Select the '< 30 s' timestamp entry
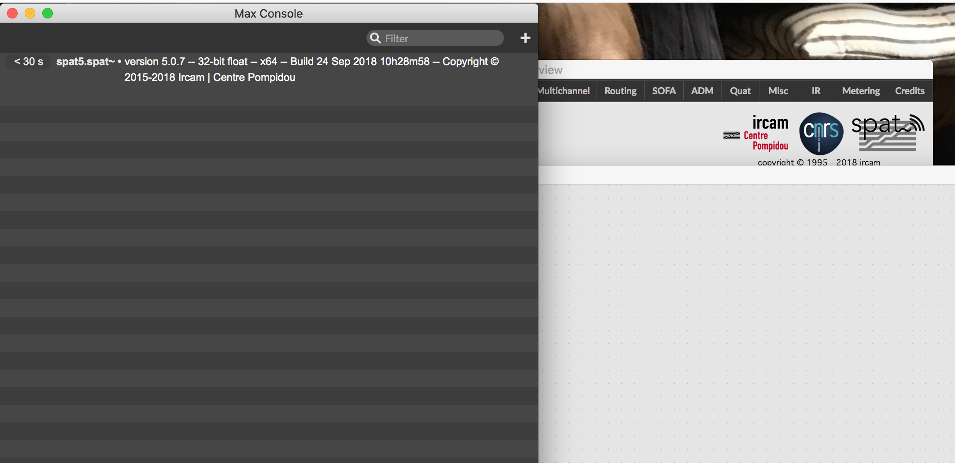955x463 pixels. [29, 62]
